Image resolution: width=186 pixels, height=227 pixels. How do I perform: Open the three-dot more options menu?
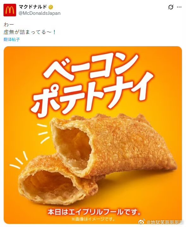click(179, 7)
